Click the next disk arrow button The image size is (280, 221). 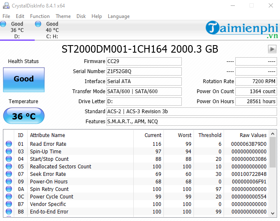tap(272, 49)
